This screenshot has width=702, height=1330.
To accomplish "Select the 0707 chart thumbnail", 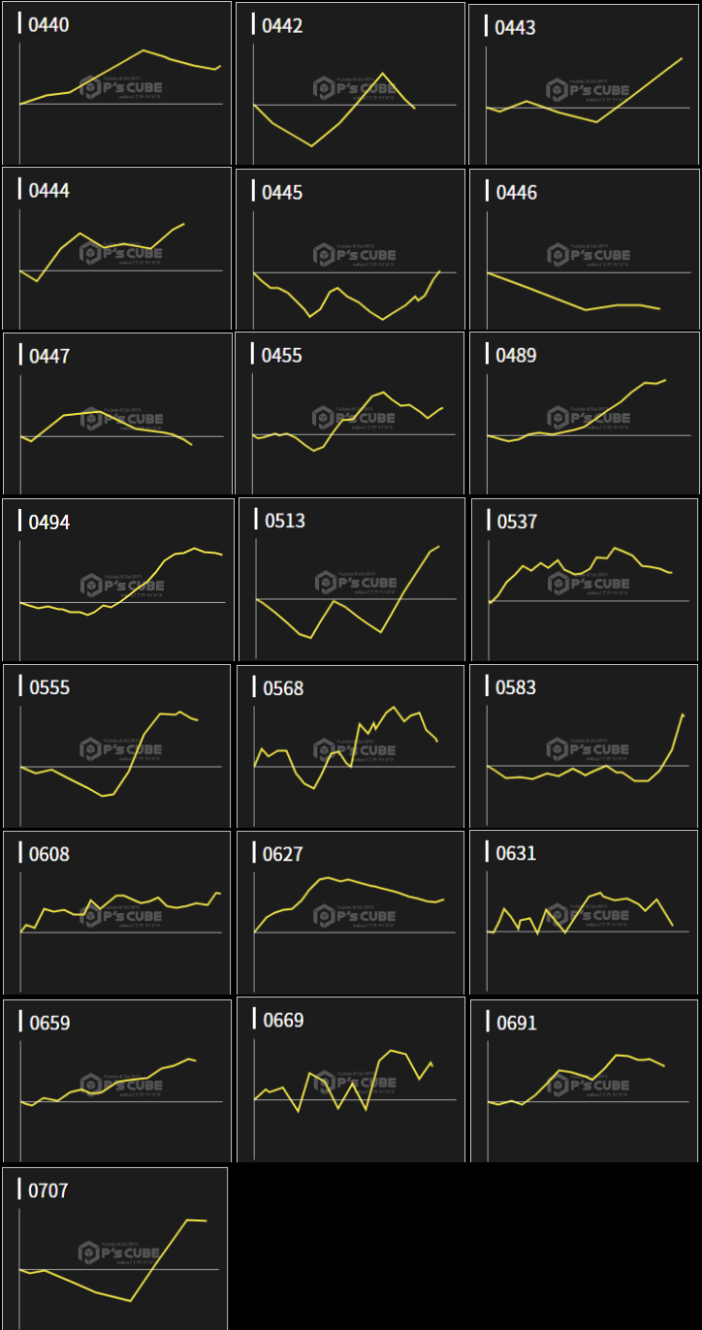I will (115, 1249).
